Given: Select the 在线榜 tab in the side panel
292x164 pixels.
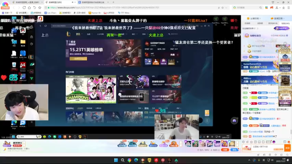Looking at the screenshot, I should pyautogui.click(x=247, y=23).
